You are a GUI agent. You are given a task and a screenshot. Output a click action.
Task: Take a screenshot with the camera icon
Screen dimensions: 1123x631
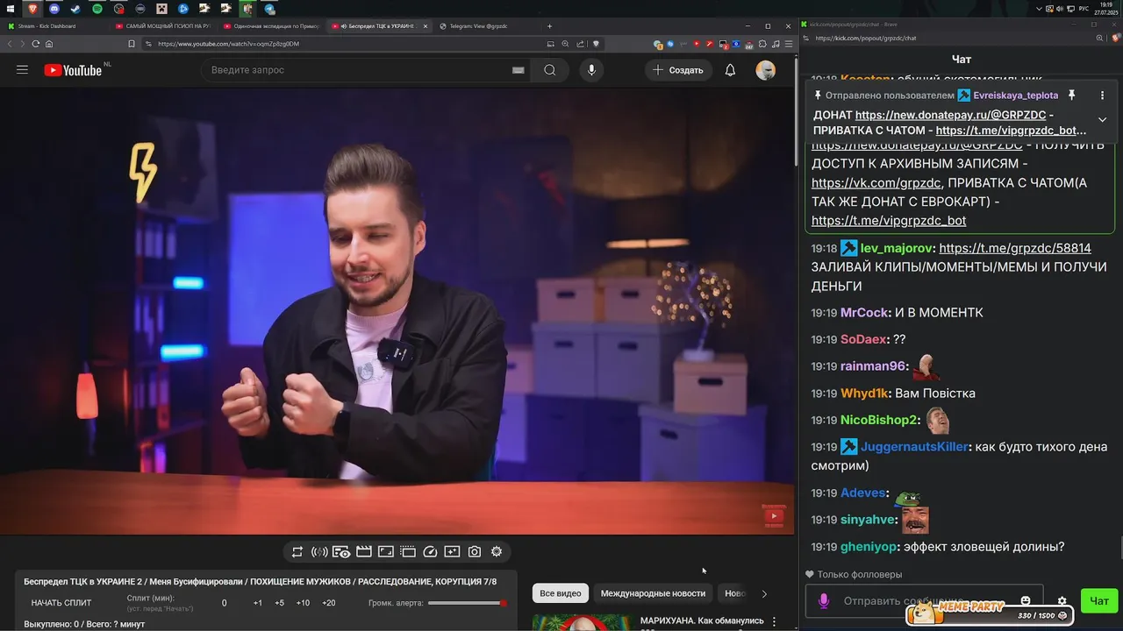(475, 552)
